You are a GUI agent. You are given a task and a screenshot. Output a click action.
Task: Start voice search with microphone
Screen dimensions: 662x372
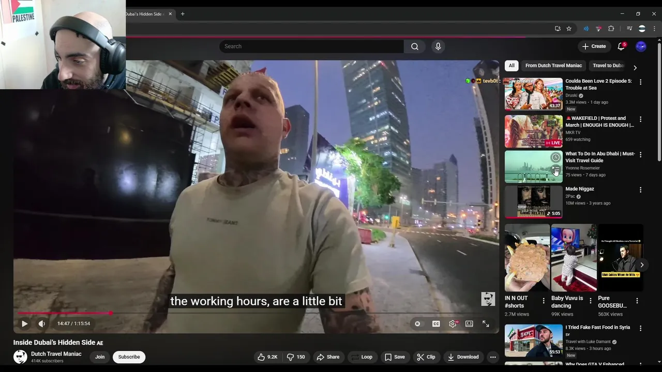[x=438, y=47]
